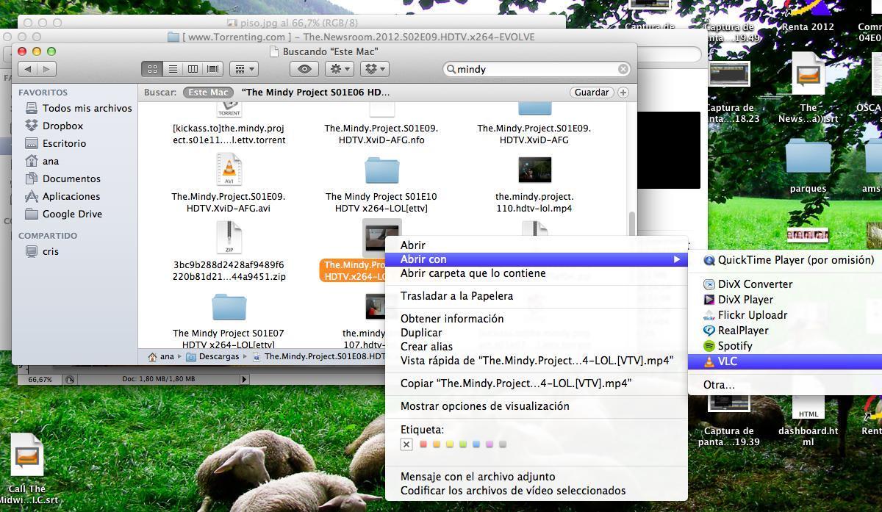The height and width of the screenshot is (512, 882).
Task: Select the Este Mac search scope
Action: click(208, 93)
